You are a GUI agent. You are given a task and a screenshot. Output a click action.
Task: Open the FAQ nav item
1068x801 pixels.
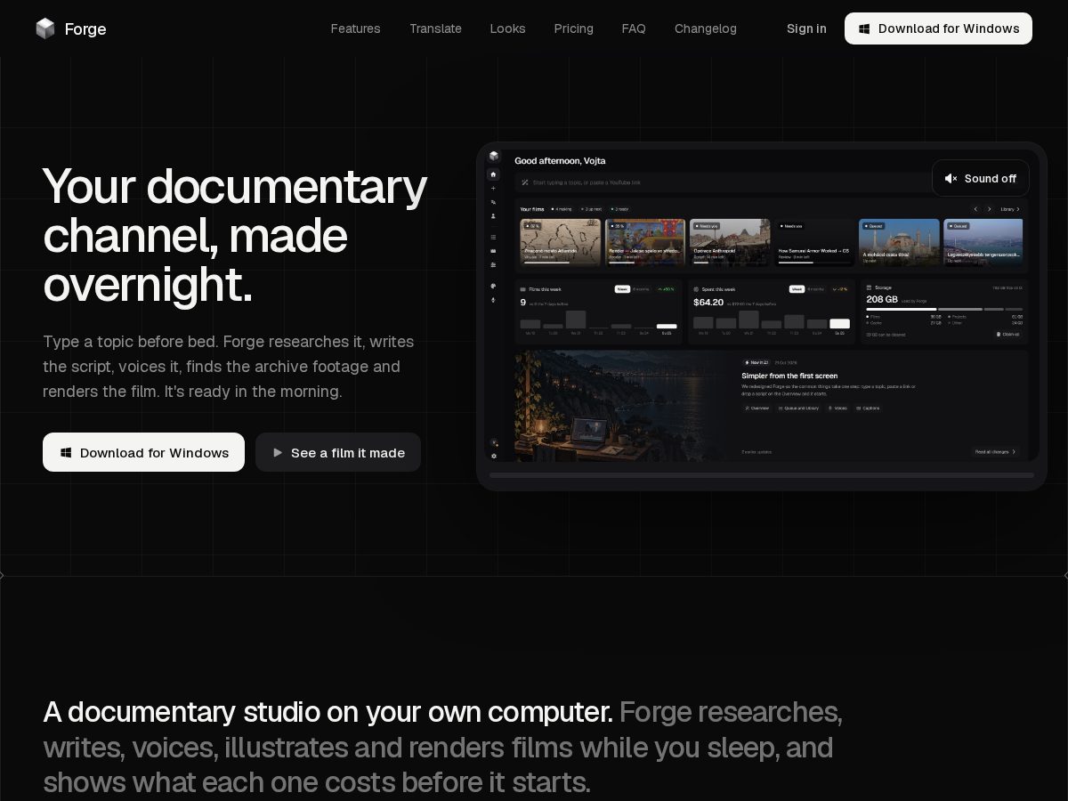[x=634, y=28]
